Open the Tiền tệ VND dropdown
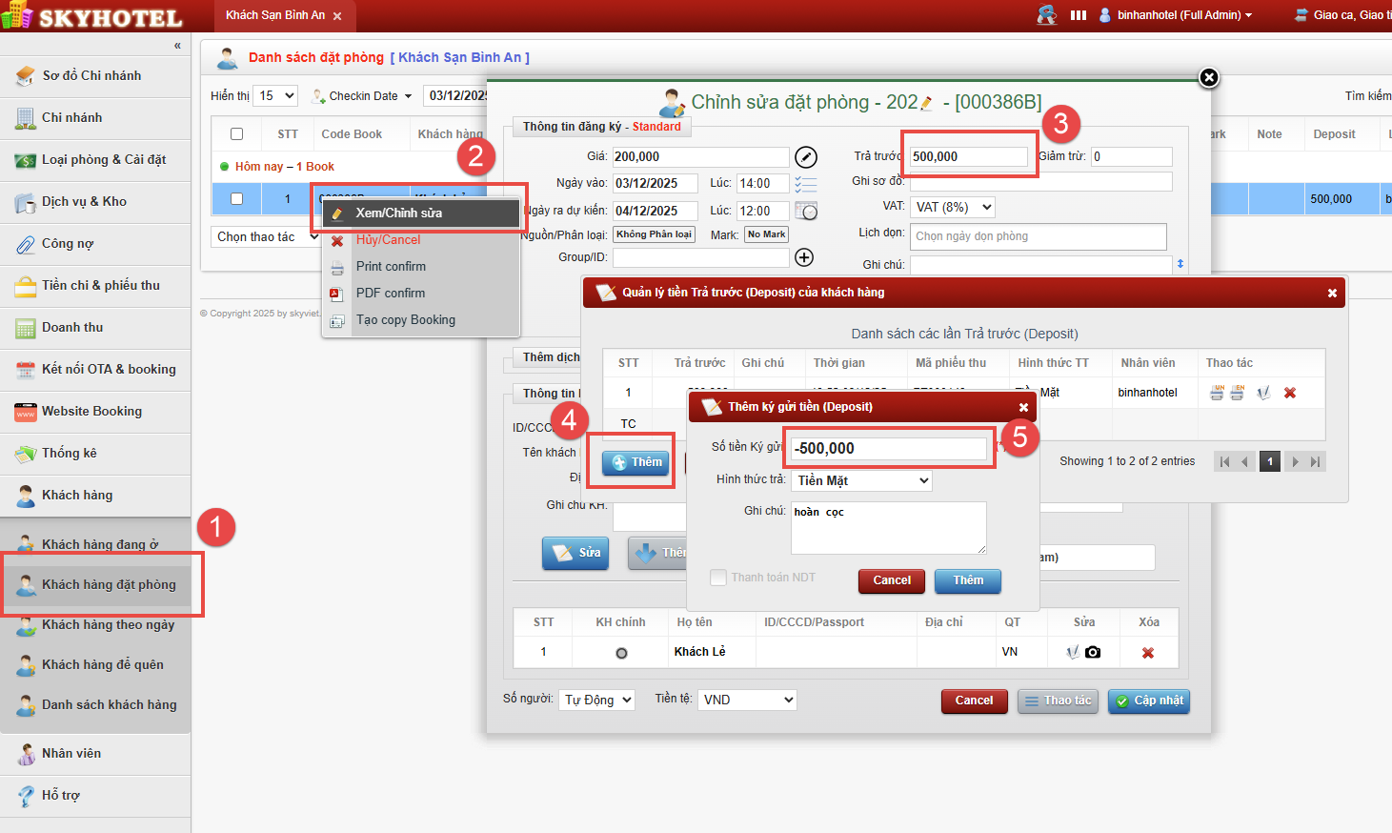The width and height of the screenshot is (1392, 833). pos(748,700)
